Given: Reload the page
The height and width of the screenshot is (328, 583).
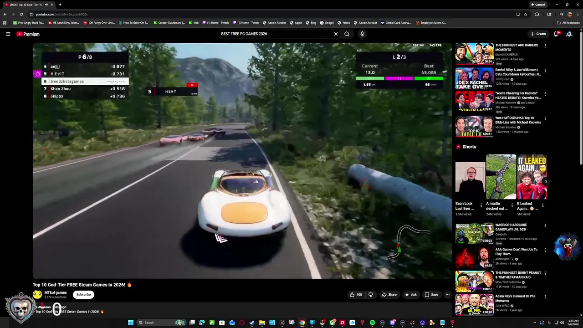Looking at the screenshot, I should coord(21,14).
